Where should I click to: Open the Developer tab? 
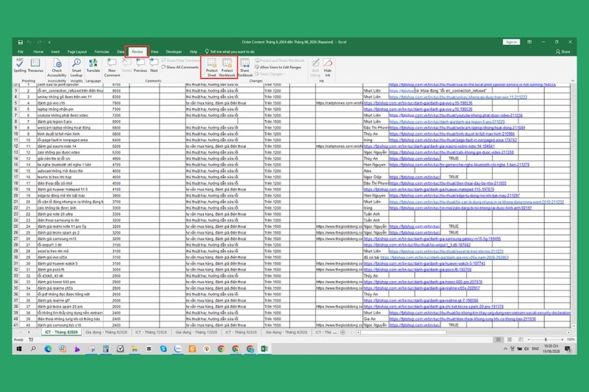(x=174, y=51)
